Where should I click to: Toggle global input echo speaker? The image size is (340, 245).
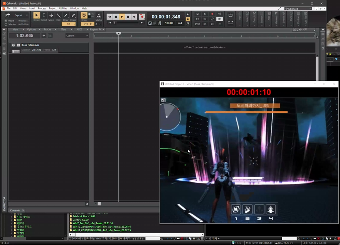(219, 14)
